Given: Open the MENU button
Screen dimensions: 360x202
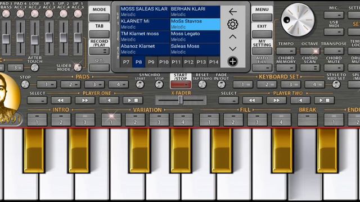Looking at the screenshot, I should pos(262,17).
